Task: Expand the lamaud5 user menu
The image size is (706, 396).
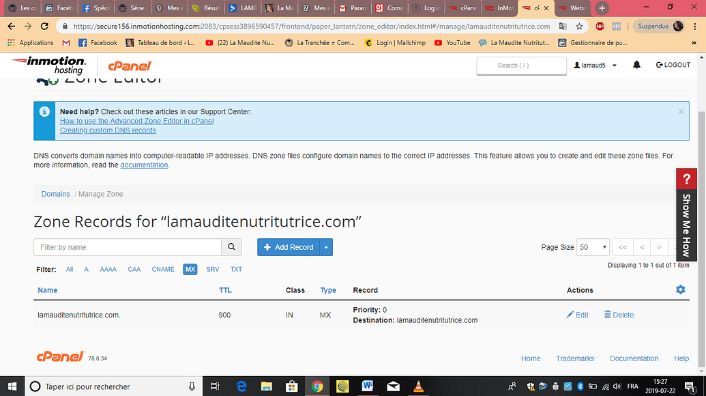Action: (595, 65)
